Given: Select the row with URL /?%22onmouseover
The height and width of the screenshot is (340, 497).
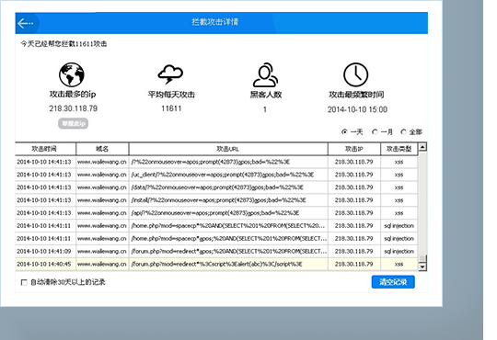Looking at the screenshot, I should pyautogui.click(x=216, y=162).
